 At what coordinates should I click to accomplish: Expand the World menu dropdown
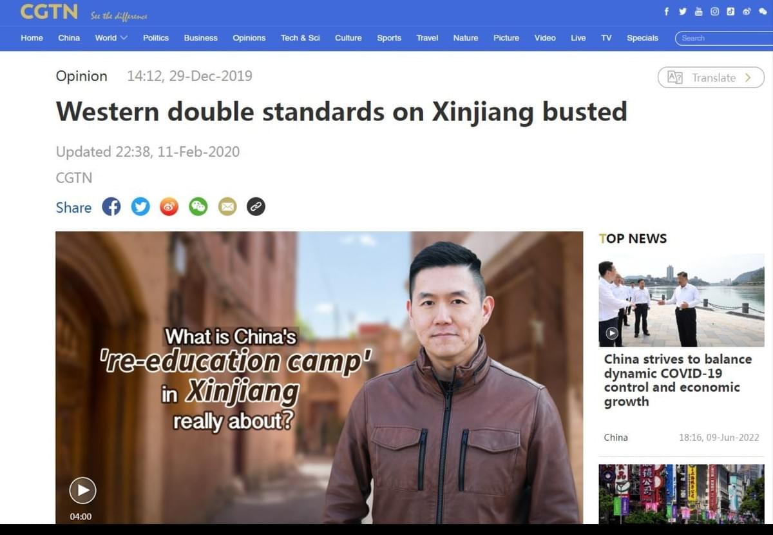coord(111,38)
